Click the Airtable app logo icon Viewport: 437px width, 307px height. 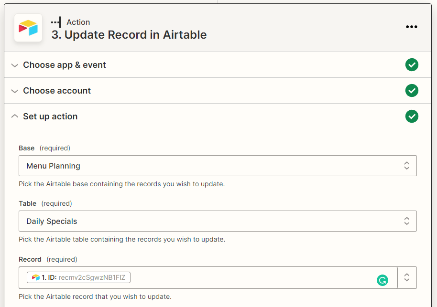(x=28, y=28)
